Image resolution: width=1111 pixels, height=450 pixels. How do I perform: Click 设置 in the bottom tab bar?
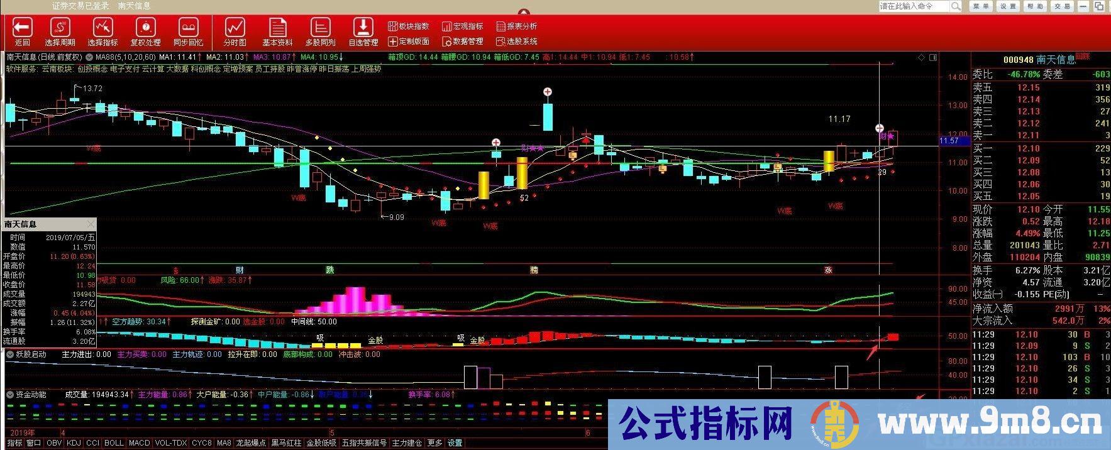pyautogui.click(x=455, y=443)
